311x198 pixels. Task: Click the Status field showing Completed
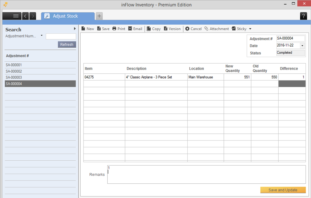pyautogui.click(x=291, y=53)
